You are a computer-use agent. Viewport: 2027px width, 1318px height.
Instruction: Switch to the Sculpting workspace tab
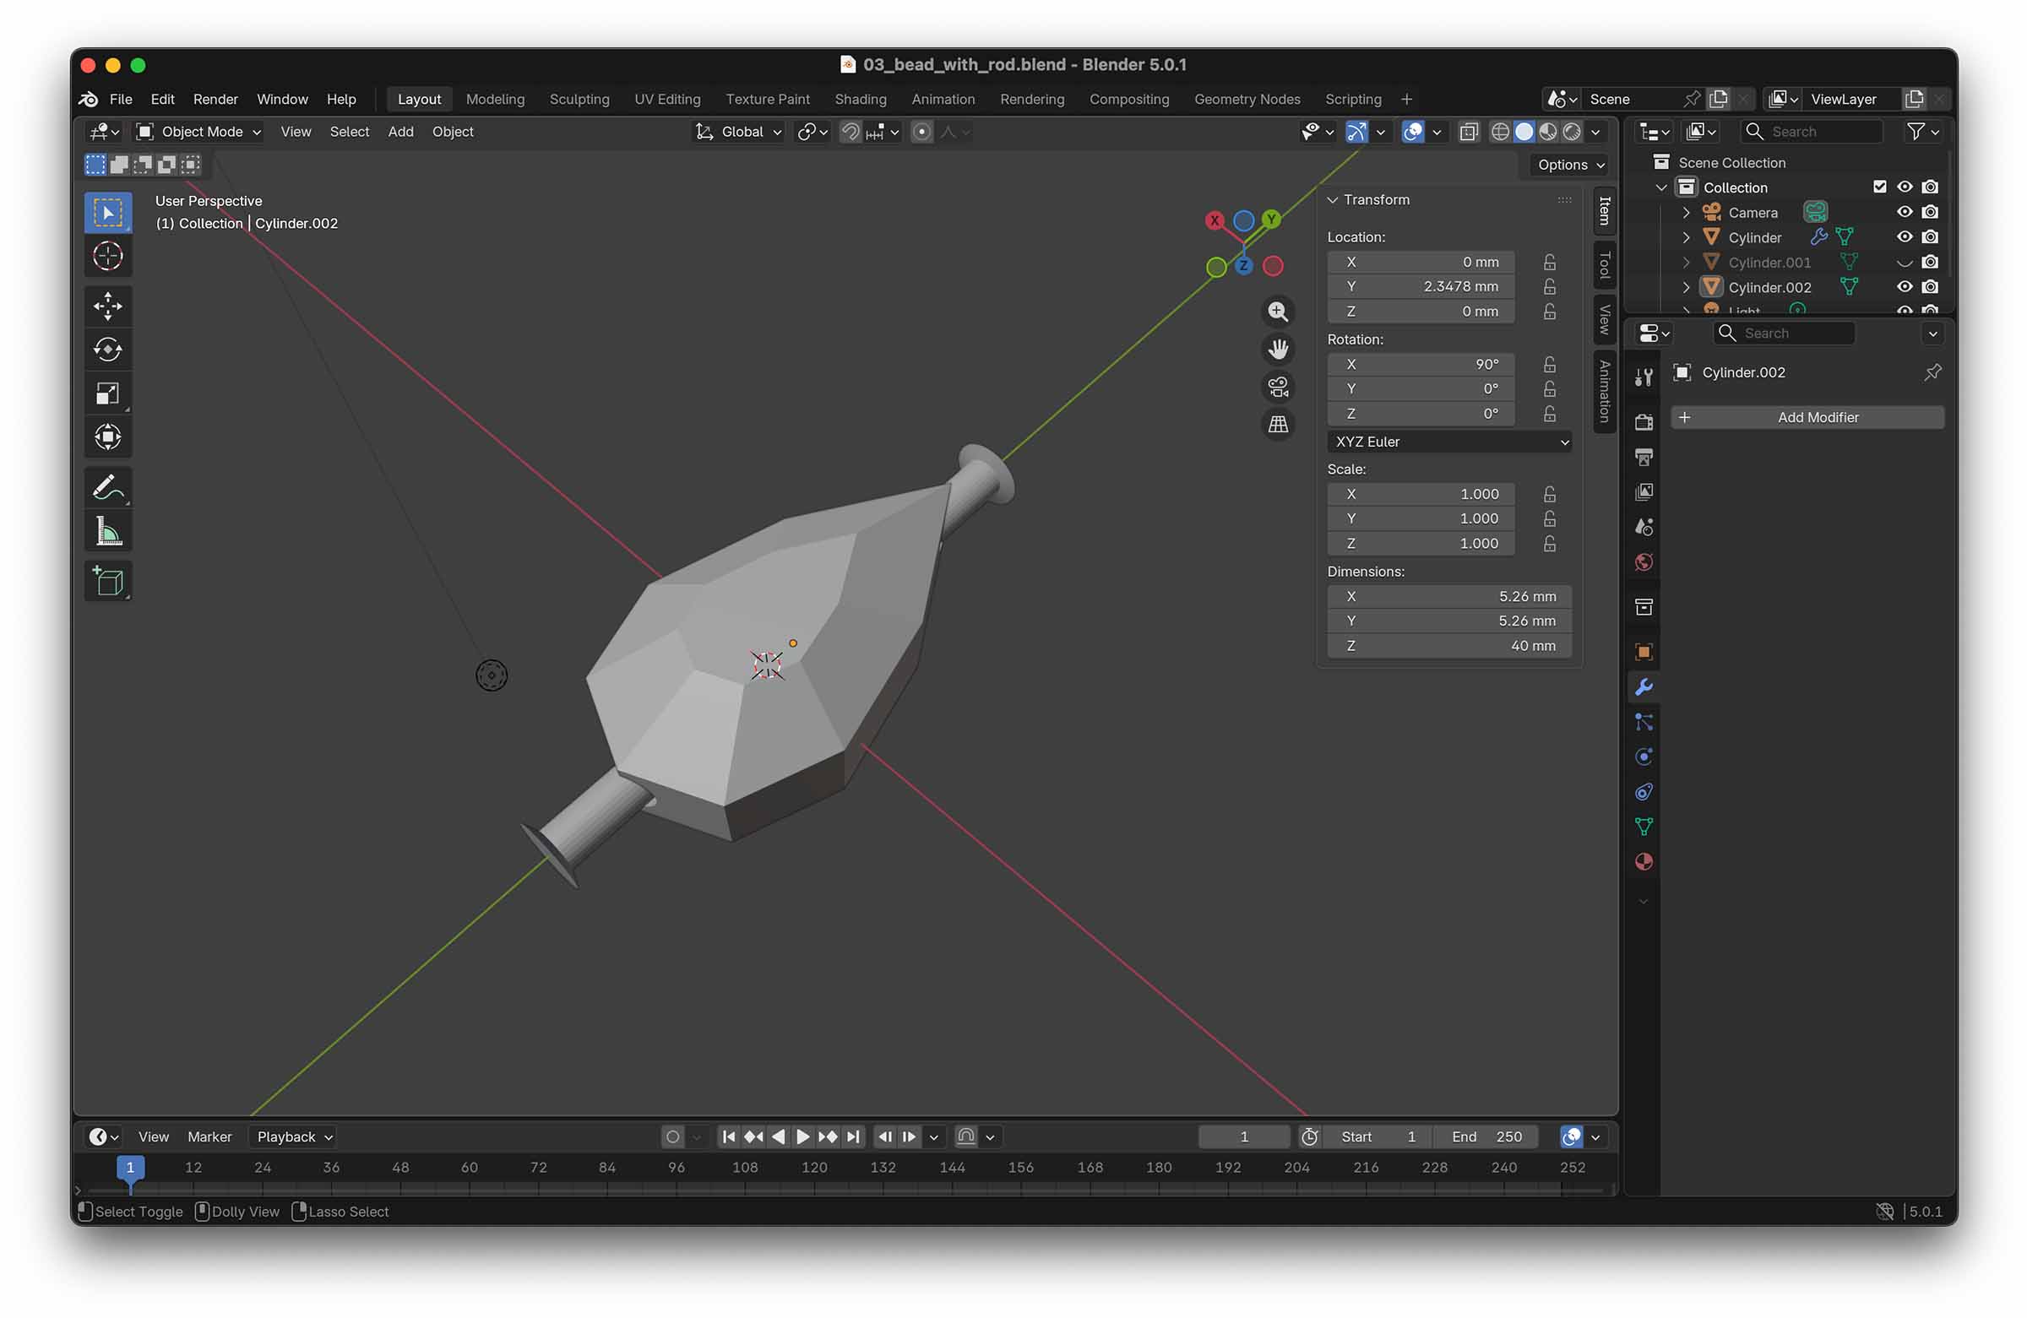(x=579, y=99)
